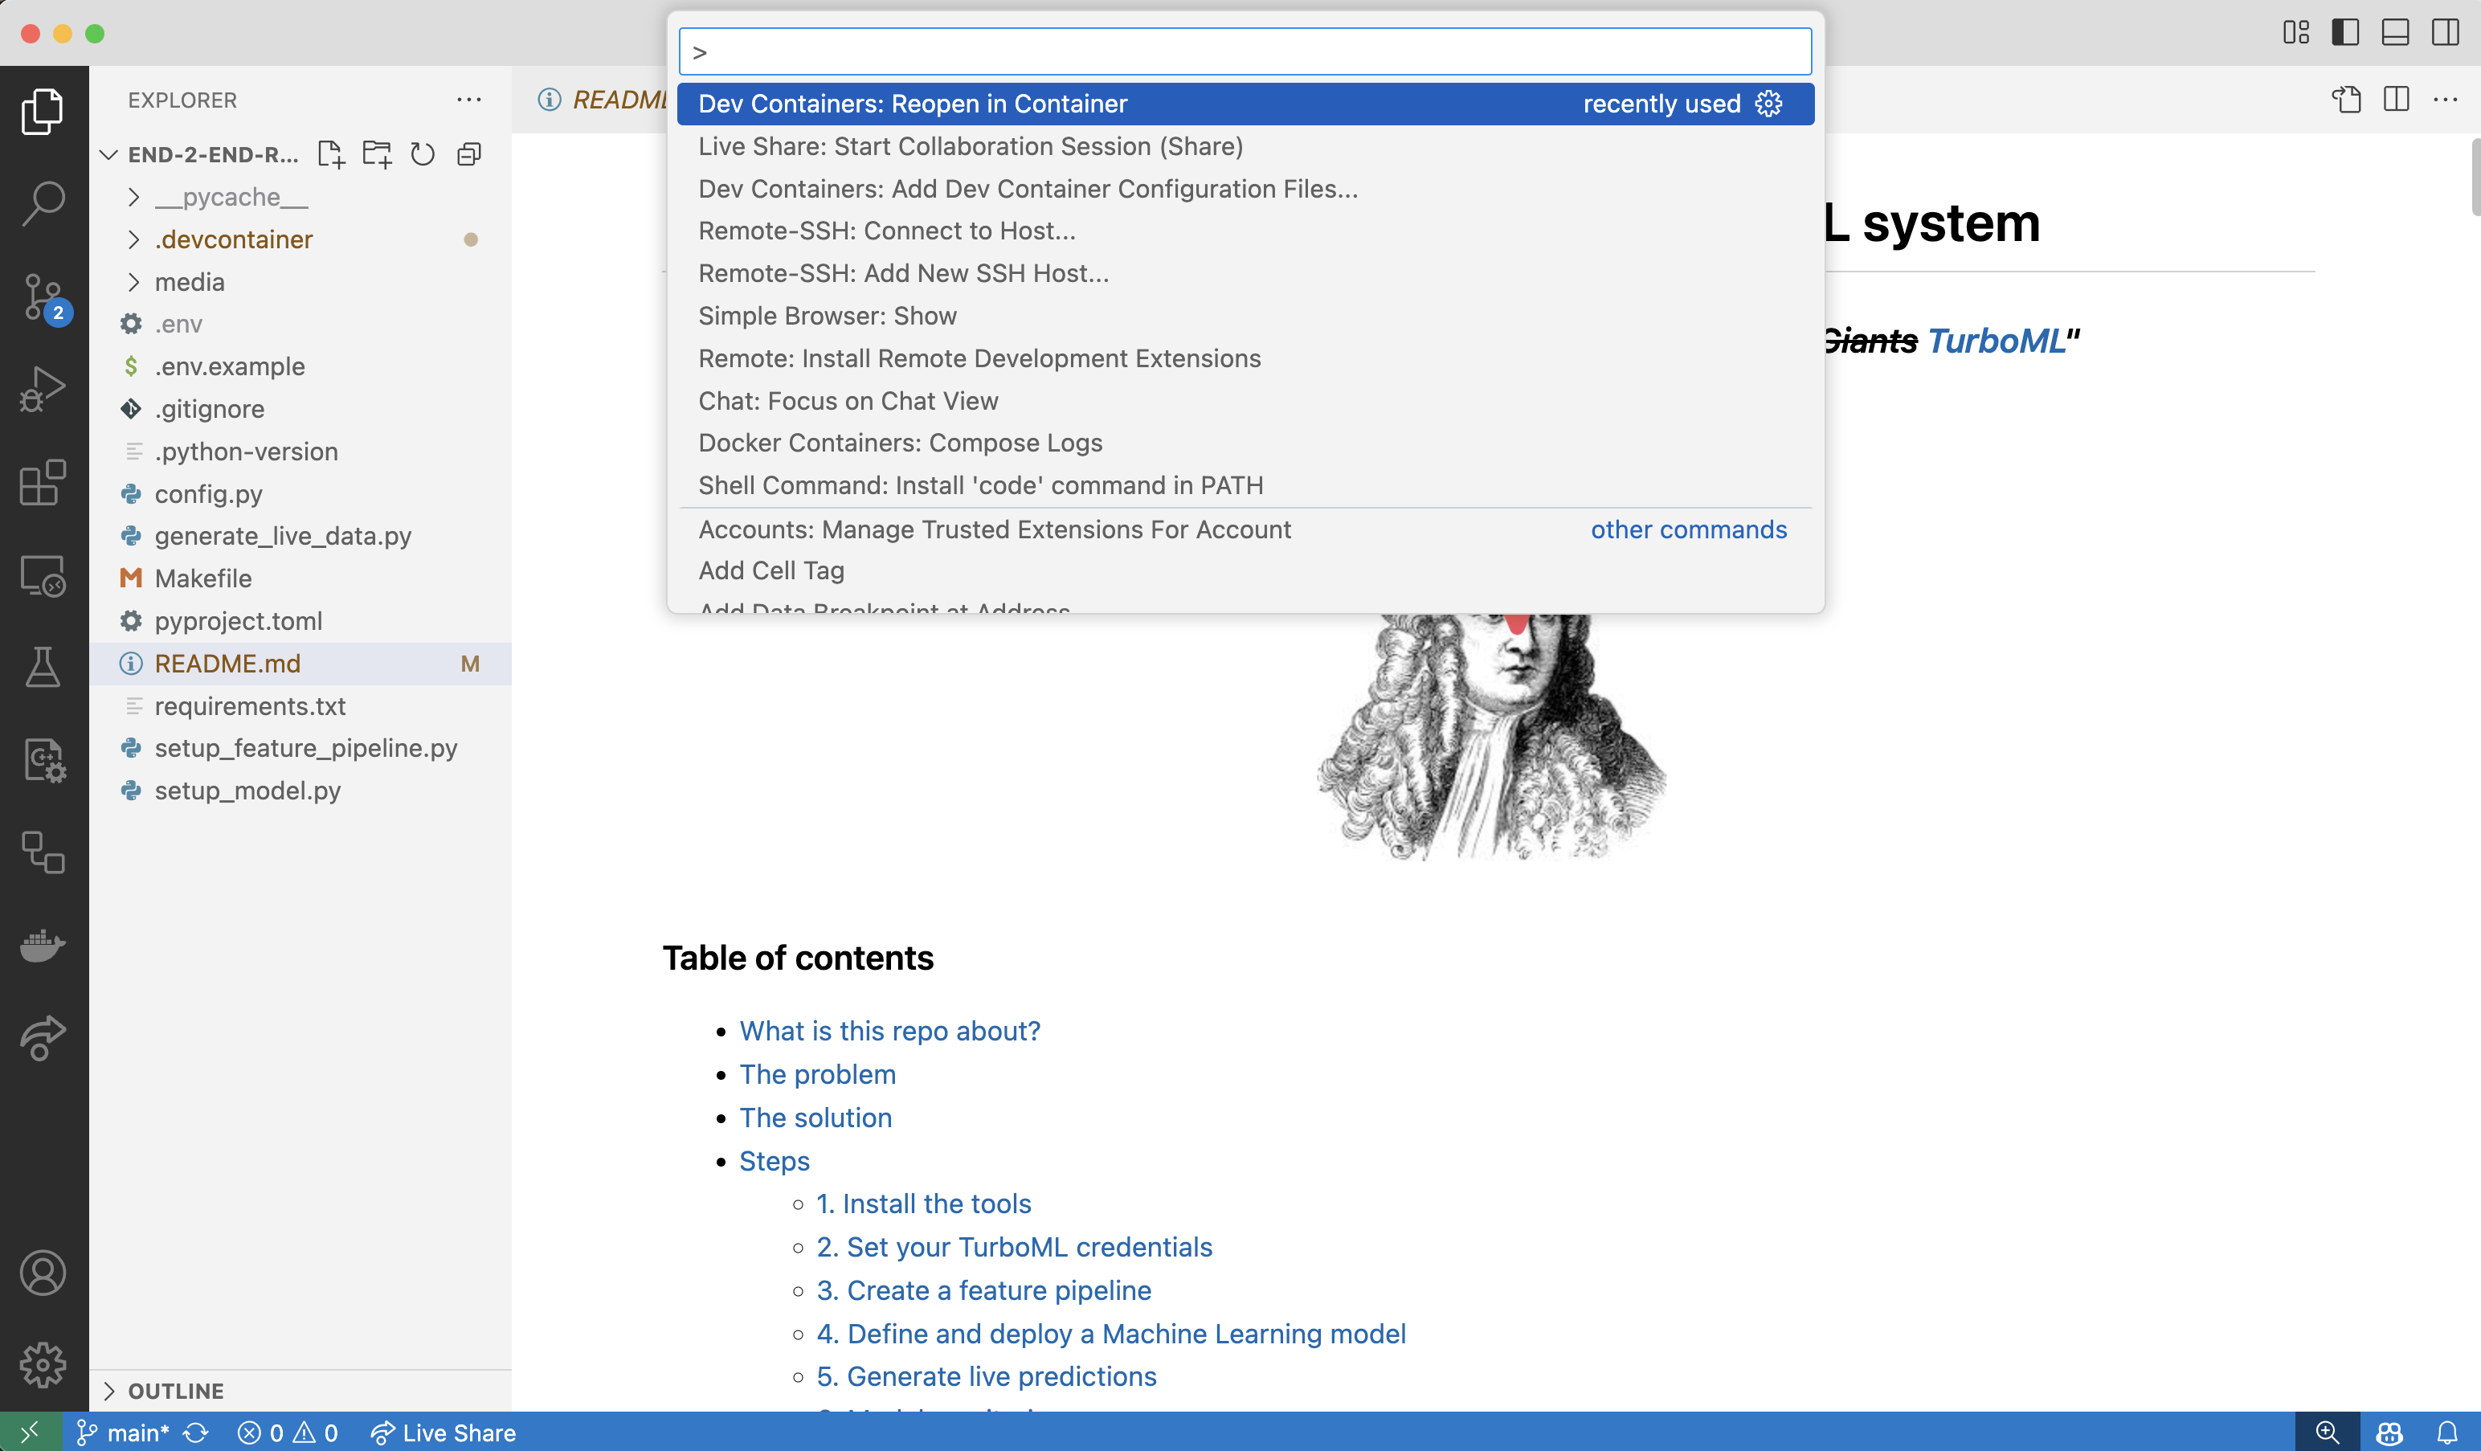2481x1451 pixels.
Task: Open Run and Debug view
Action: click(x=43, y=389)
